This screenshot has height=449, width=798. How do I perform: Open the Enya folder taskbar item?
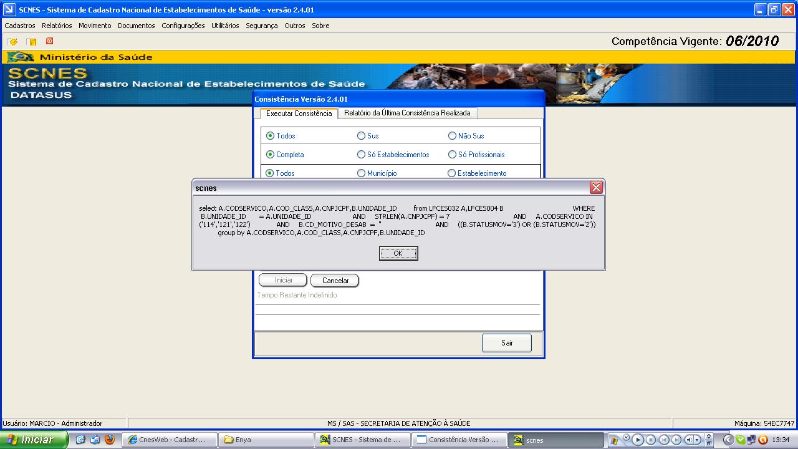point(266,440)
